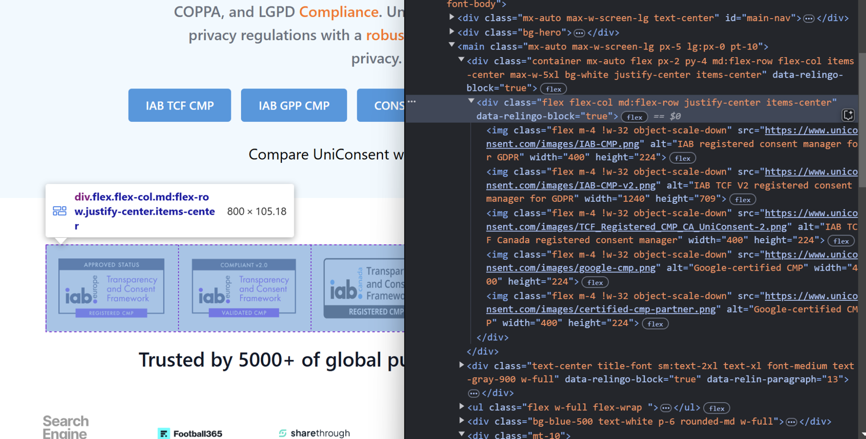Toggle flex badge on selected div

[634, 117]
